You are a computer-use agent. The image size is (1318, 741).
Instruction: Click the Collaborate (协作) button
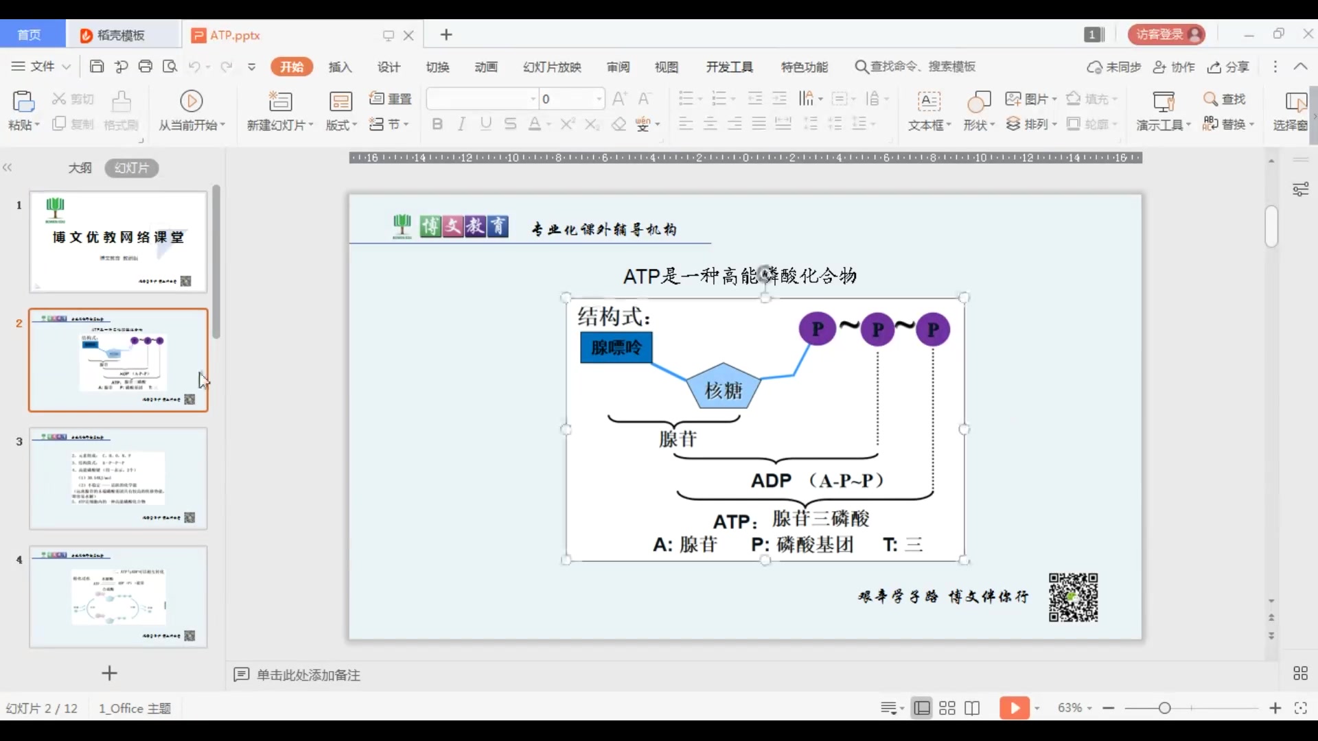tap(1174, 67)
